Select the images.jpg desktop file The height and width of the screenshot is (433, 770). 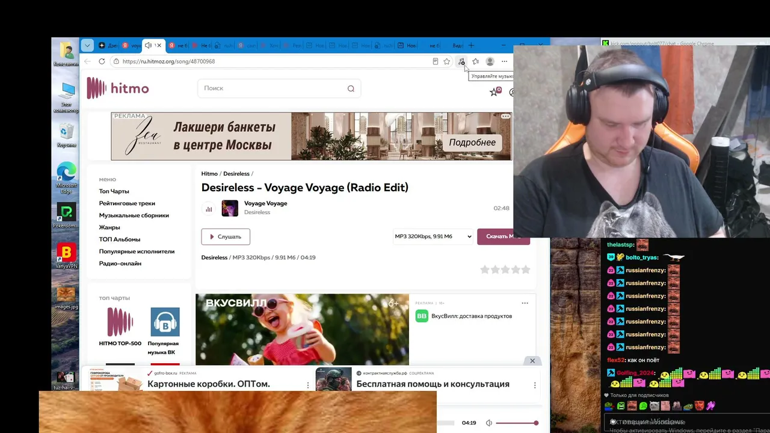click(x=66, y=298)
